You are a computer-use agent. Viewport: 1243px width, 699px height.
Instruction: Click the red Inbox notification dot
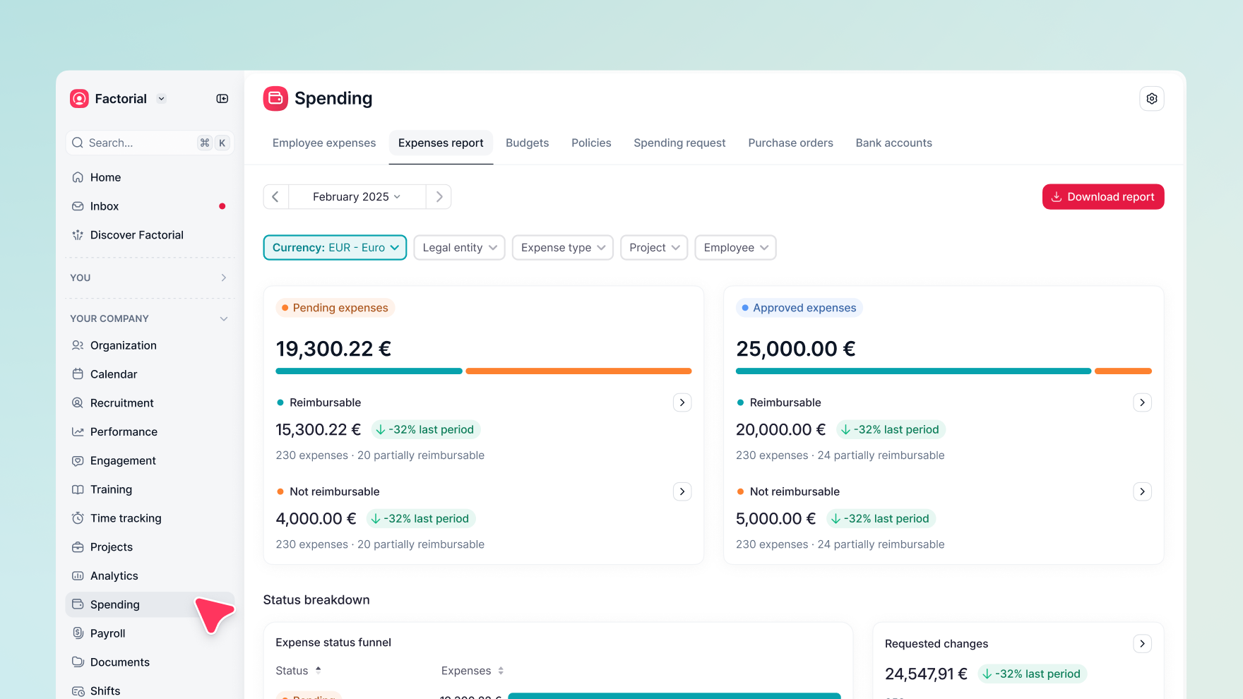pos(222,206)
